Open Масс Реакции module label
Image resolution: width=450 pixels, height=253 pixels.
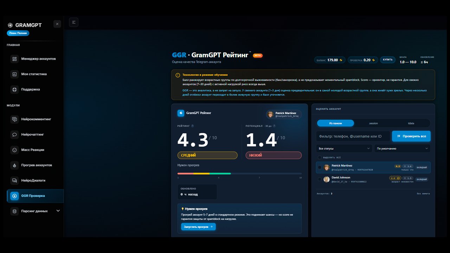33,150
